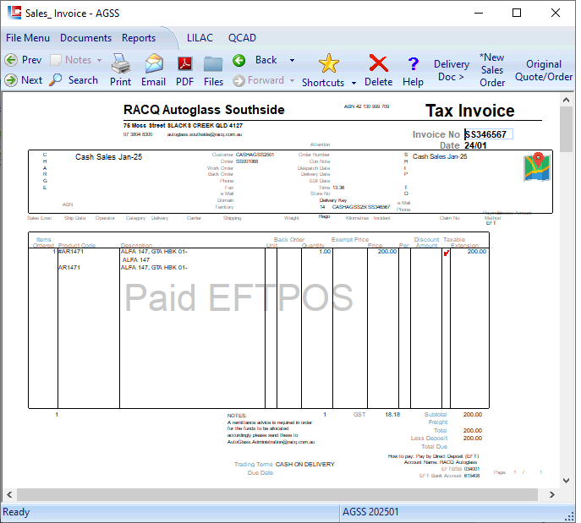Click the scroll left arrow
581x523 pixels.
(9, 494)
